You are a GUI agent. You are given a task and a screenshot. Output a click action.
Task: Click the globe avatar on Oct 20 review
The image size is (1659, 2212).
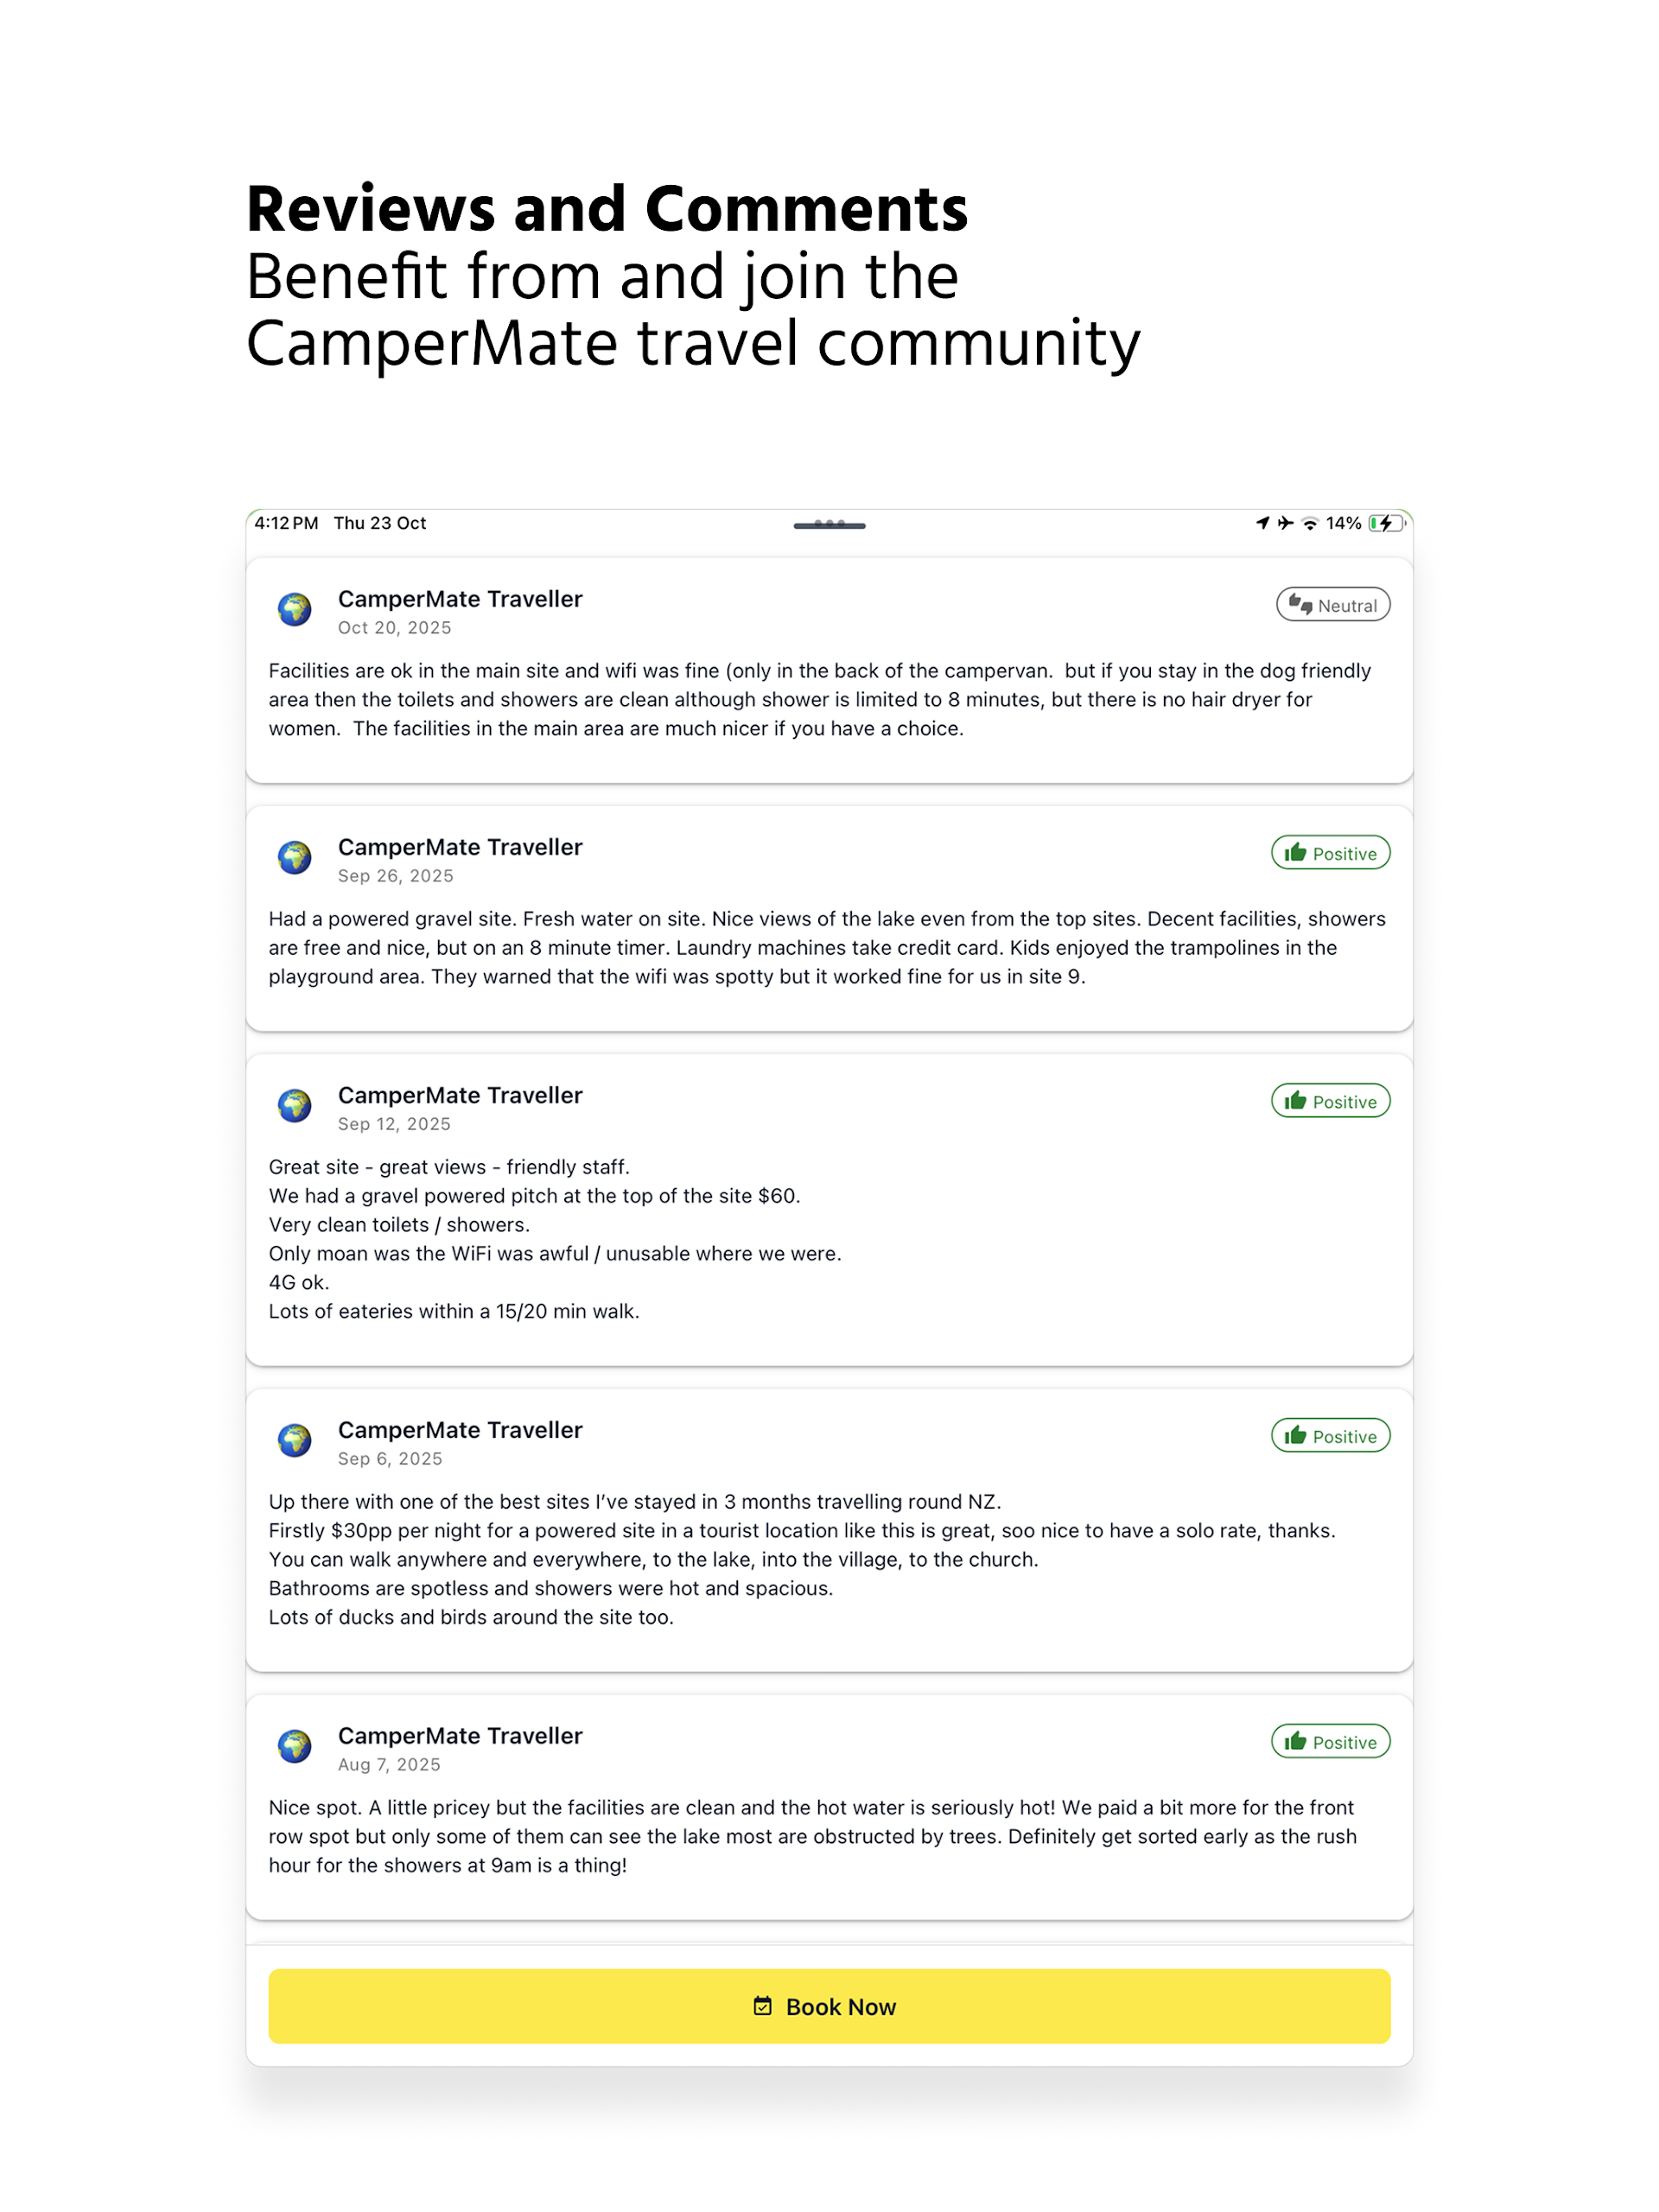(294, 609)
